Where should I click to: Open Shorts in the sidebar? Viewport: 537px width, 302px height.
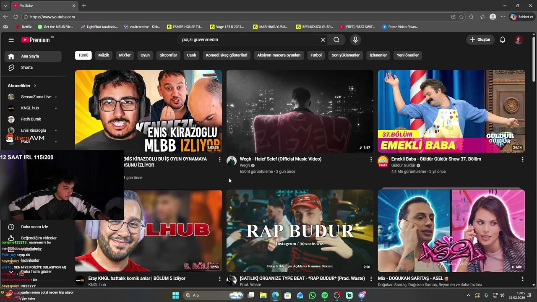point(34,68)
